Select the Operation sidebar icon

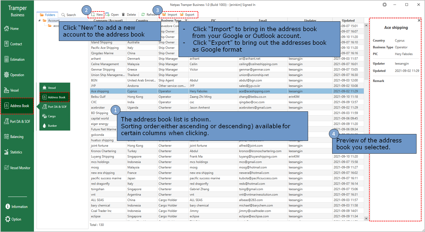pyautogui.click(x=7, y=75)
